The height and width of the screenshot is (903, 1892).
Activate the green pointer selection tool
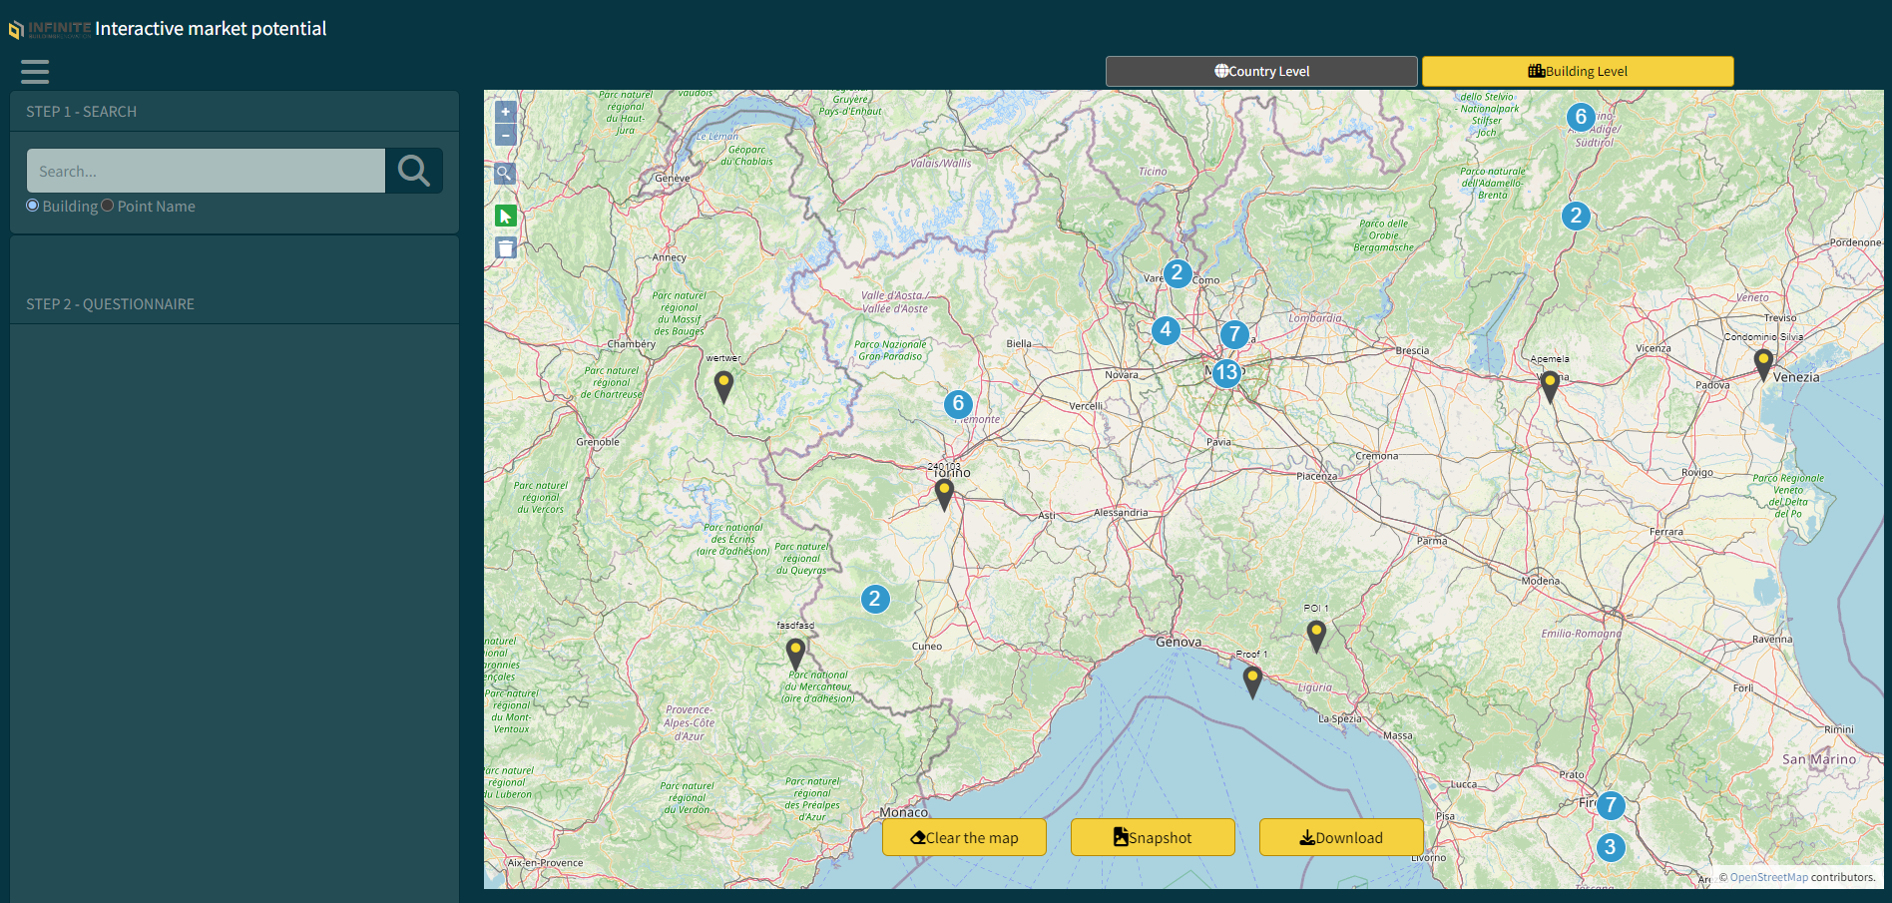pyautogui.click(x=506, y=216)
